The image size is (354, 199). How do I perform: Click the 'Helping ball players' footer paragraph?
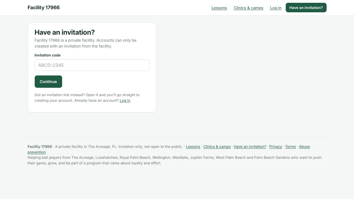pos(174,160)
